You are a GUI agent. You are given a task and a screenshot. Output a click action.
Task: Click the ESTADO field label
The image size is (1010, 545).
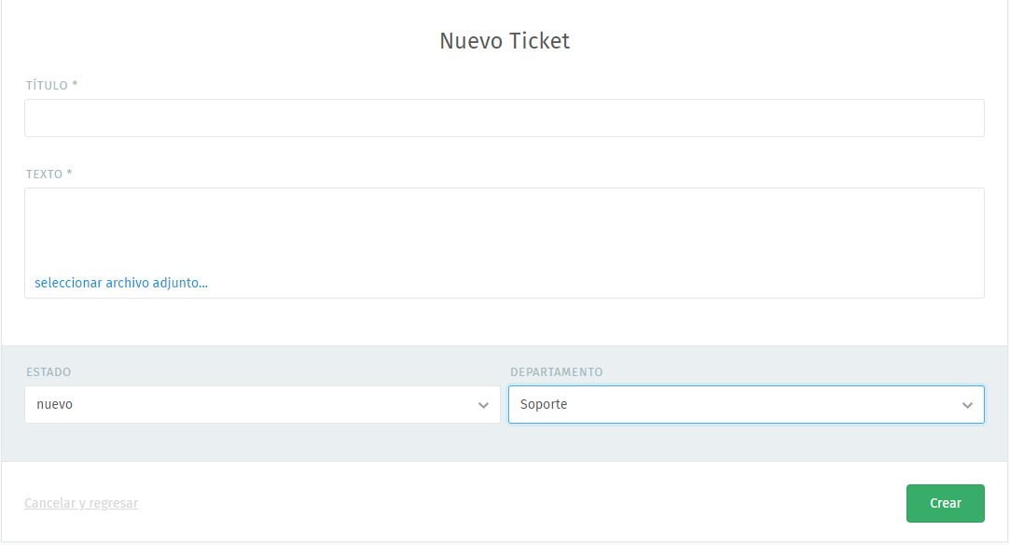click(48, 371)
